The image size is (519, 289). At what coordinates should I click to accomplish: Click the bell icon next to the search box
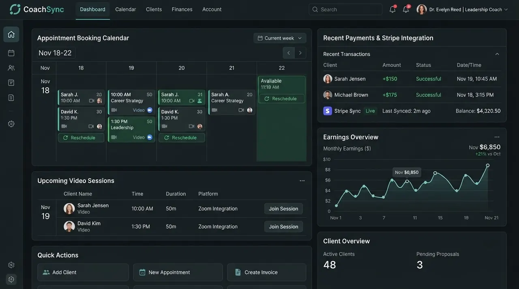pyautogui.click(x=392, y=9)
